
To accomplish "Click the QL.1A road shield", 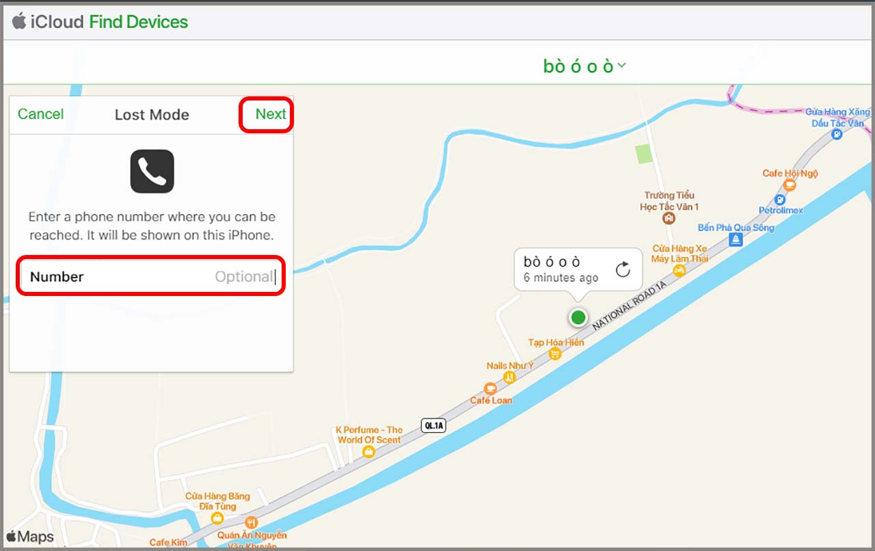I will pos(434,425).
